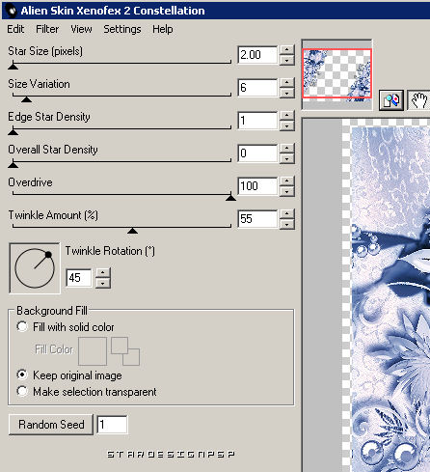
Task: Click the Size Variation slider handle
Action: [x=26, y=99]
